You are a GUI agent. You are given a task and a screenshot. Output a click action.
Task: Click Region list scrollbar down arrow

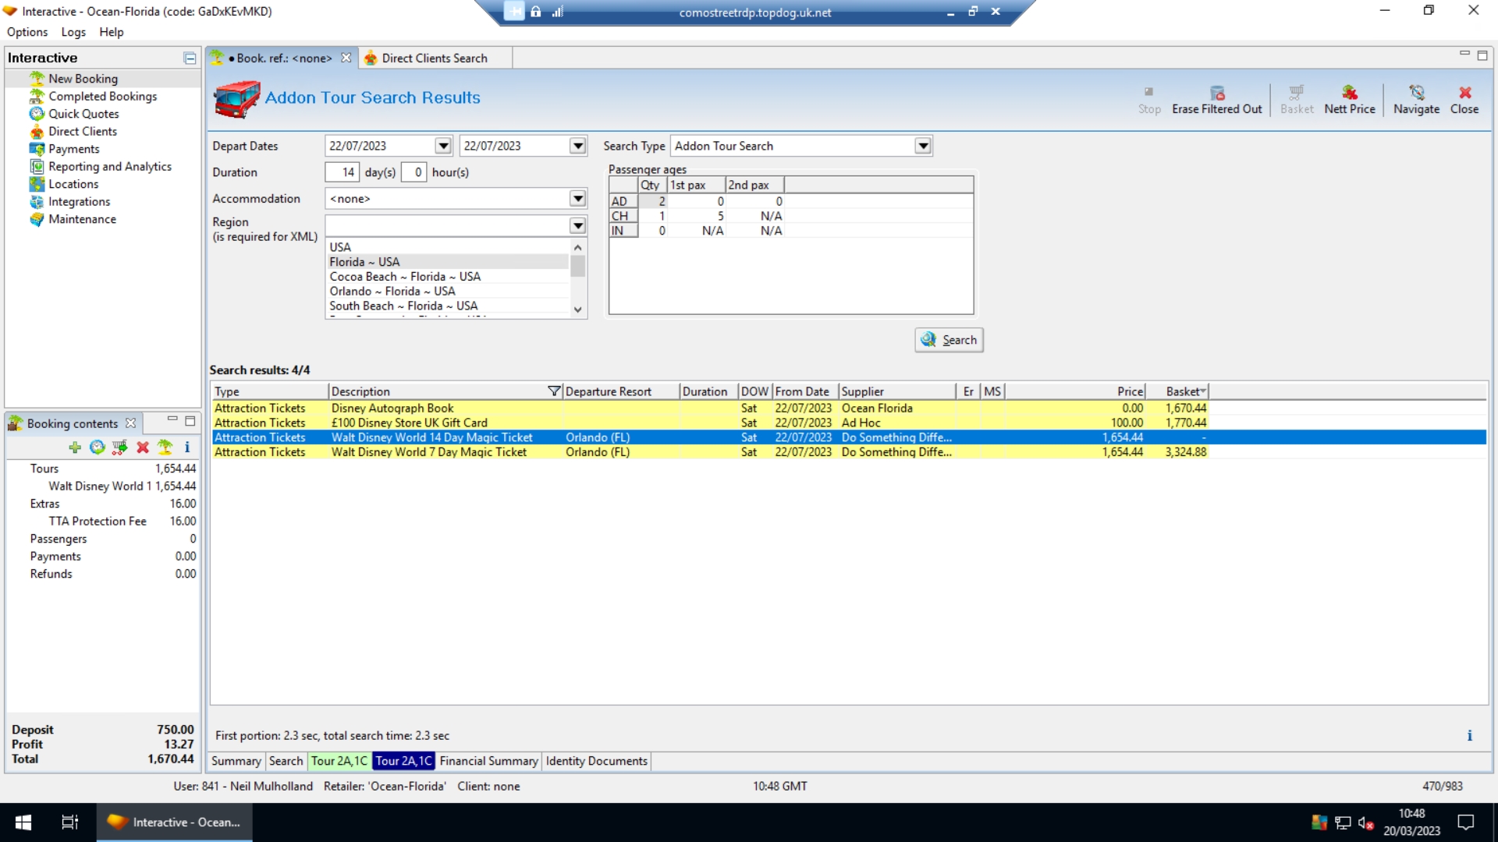click(x=577, y=310)
